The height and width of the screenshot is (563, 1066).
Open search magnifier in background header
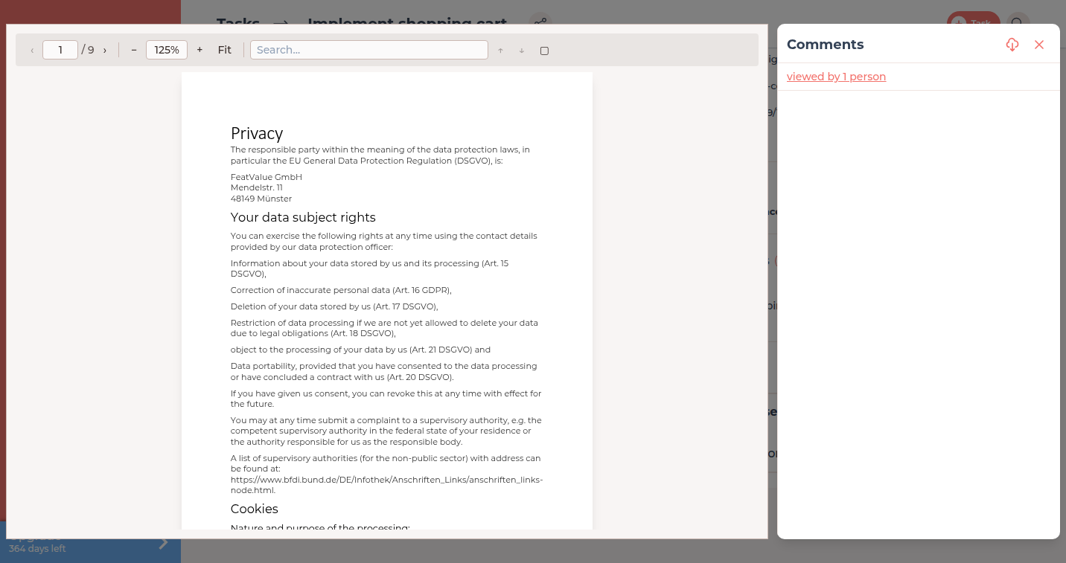point(1018,22)
